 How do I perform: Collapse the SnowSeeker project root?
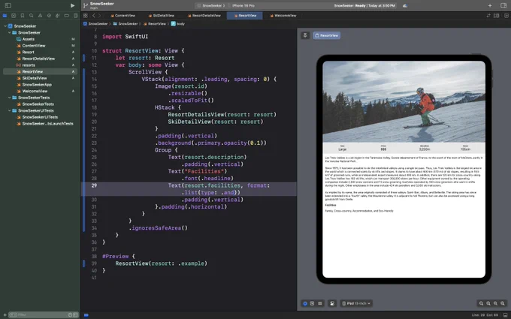coord(5,26)
